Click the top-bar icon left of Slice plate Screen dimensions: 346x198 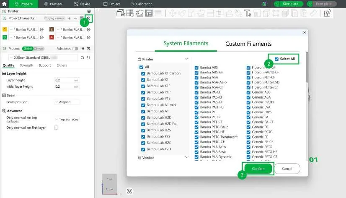[x=264, y=4]
